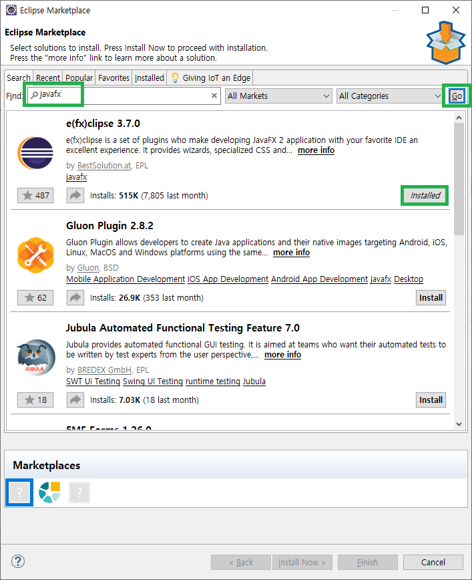The image size is (472, 580).
Task: Open more info for Jubula
Action: pyautogui.click(x=283, y=354)
